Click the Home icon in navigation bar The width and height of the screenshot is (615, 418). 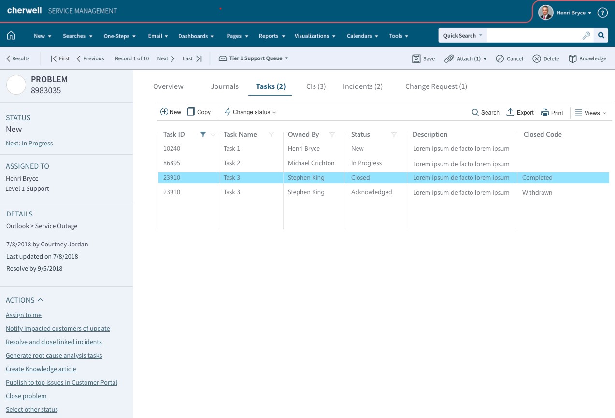[11, 36]
